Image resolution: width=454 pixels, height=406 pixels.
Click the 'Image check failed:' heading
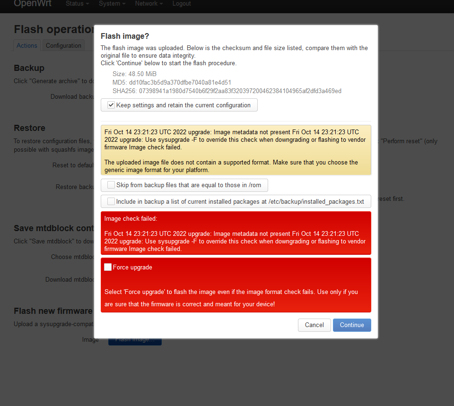tap(131, 218)
